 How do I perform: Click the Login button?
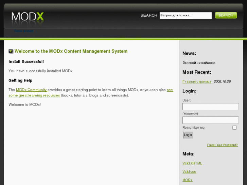tap(188, 135)
